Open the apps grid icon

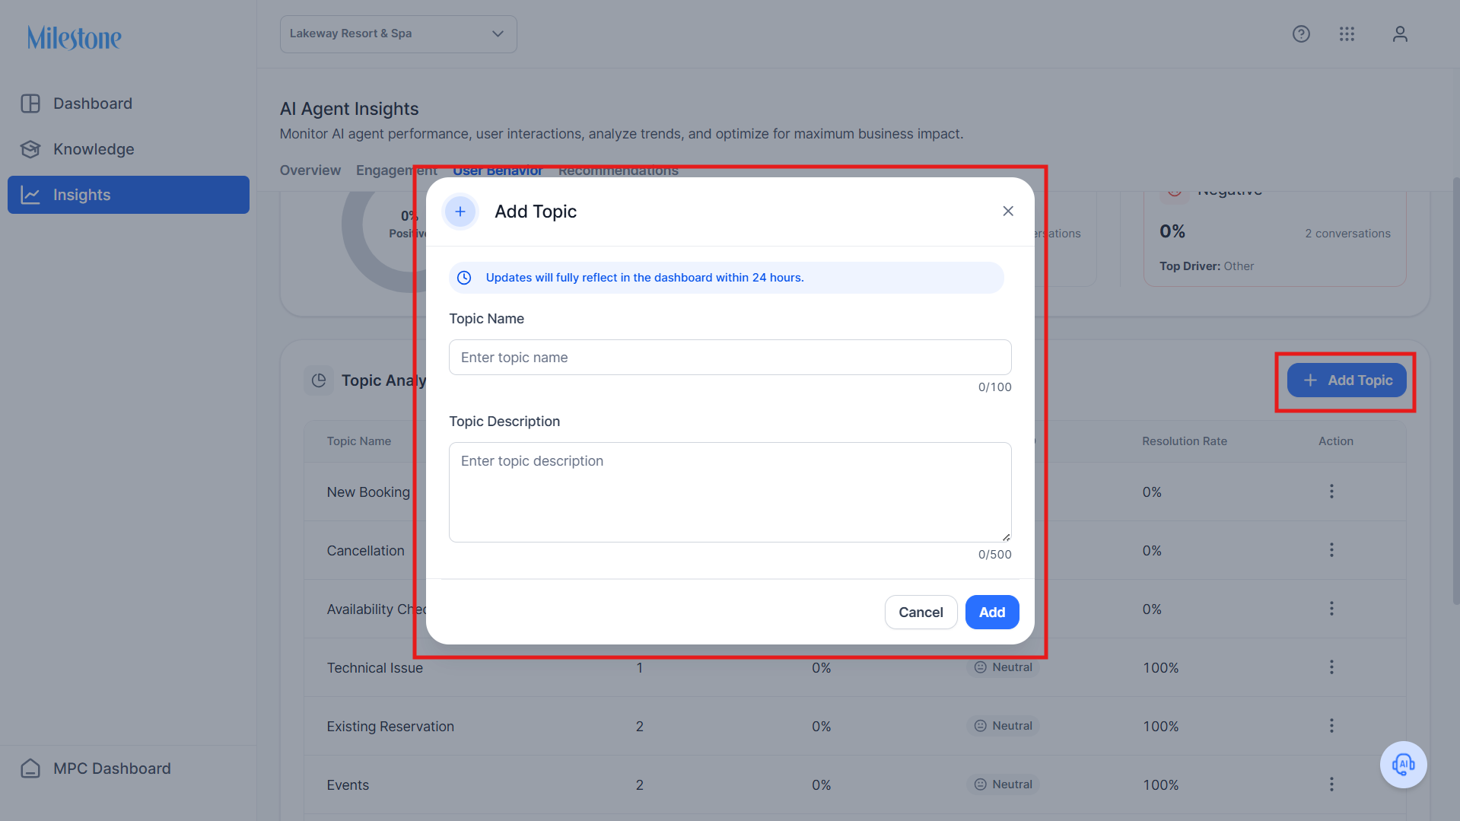point(1347,34)
